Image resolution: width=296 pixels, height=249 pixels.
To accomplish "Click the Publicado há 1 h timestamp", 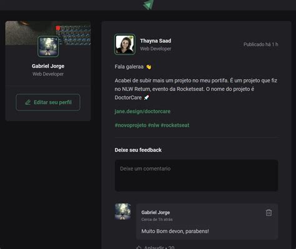I will coord(261,44).
